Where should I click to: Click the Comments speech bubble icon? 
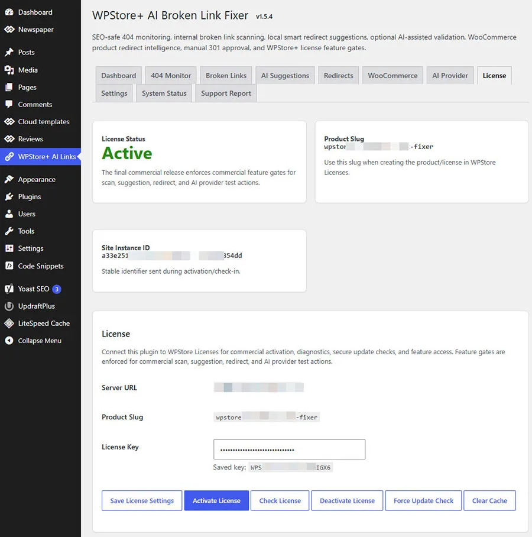(x=9, y=105)
